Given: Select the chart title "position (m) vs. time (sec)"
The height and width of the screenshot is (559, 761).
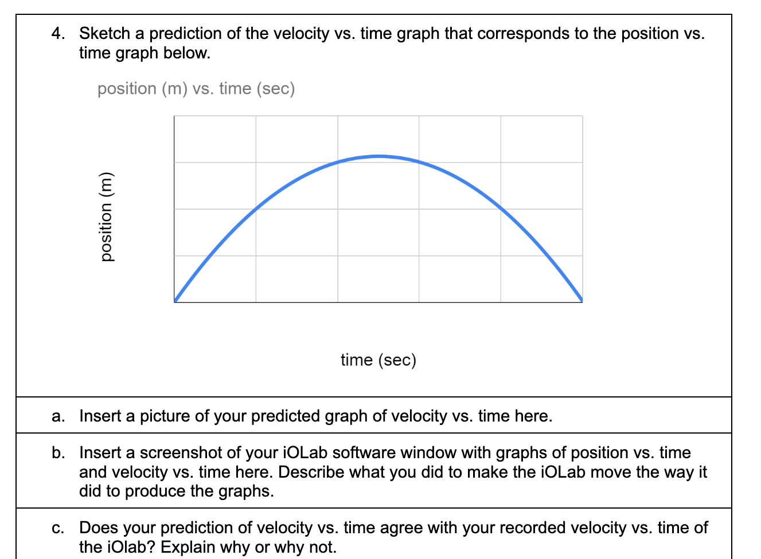Looking at the screenshot, I should (196, 89).
